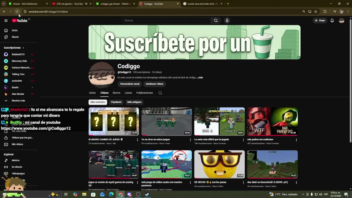Open the account avatar menu

[342, 21]
